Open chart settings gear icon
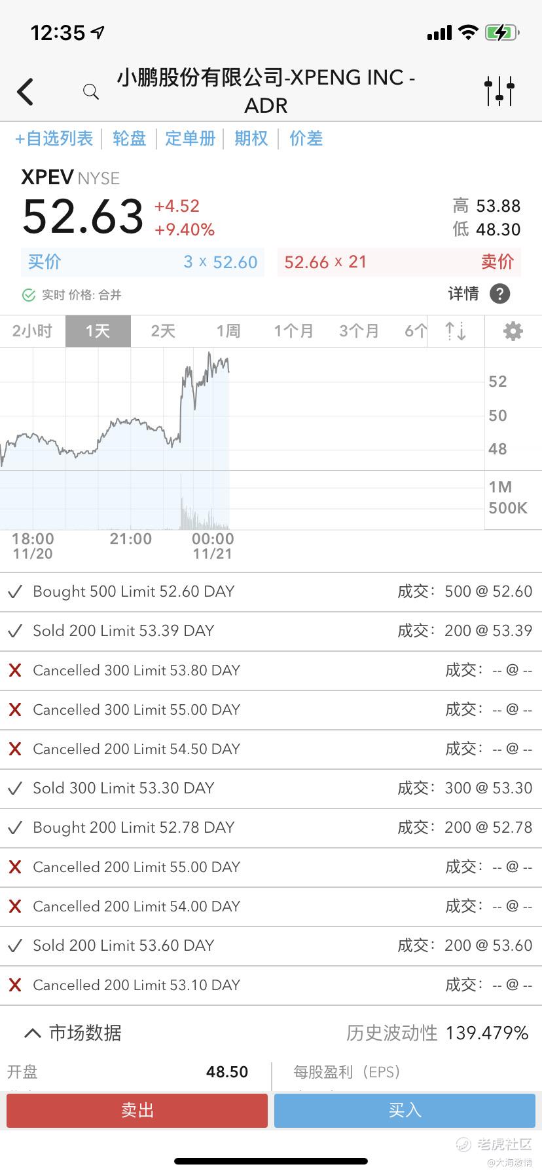 click(x=513, y=331)
